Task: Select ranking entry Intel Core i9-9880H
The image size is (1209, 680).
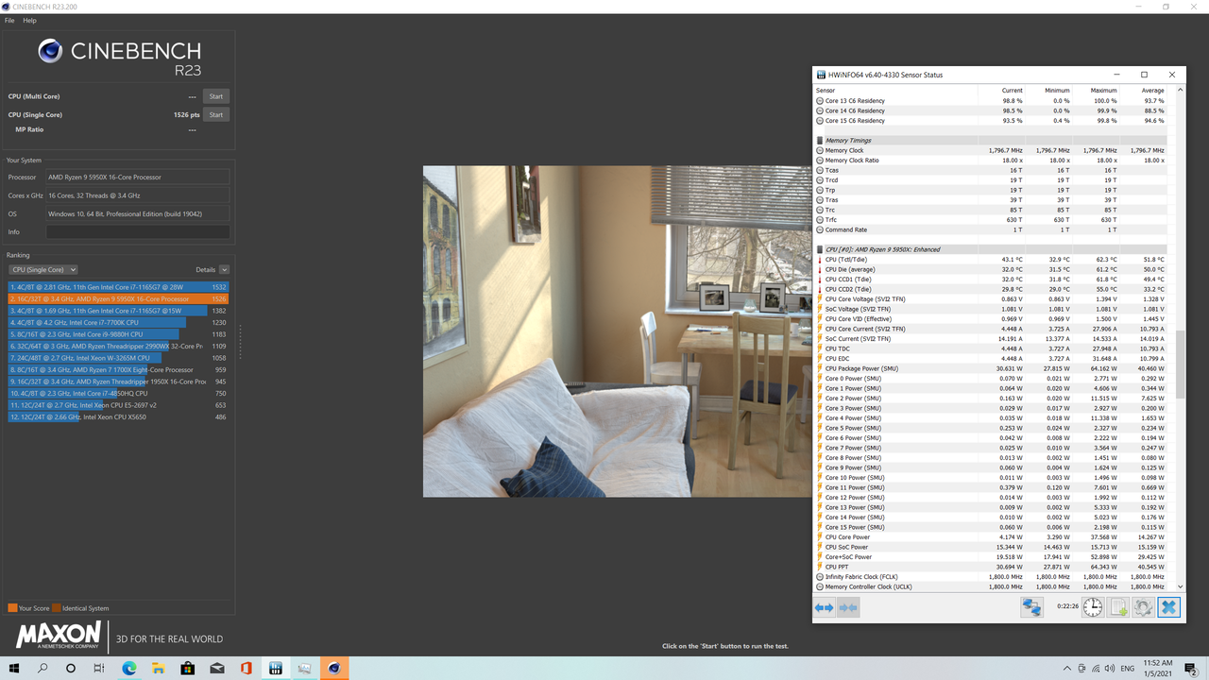Action: [118, 334]
